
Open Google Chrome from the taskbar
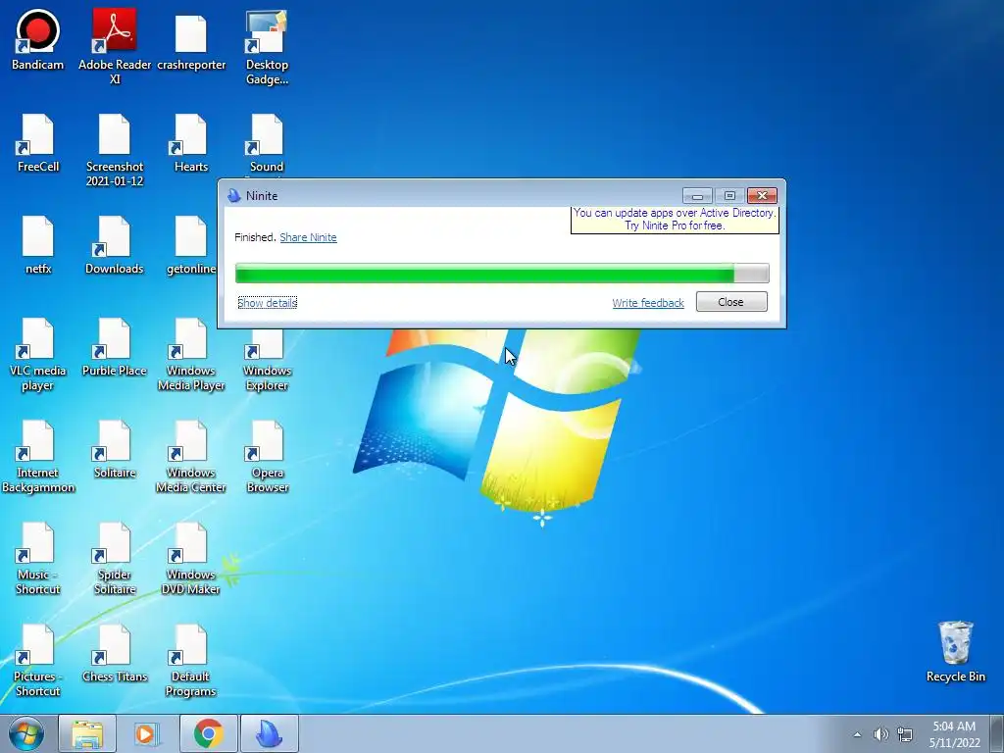click(209, 733)
